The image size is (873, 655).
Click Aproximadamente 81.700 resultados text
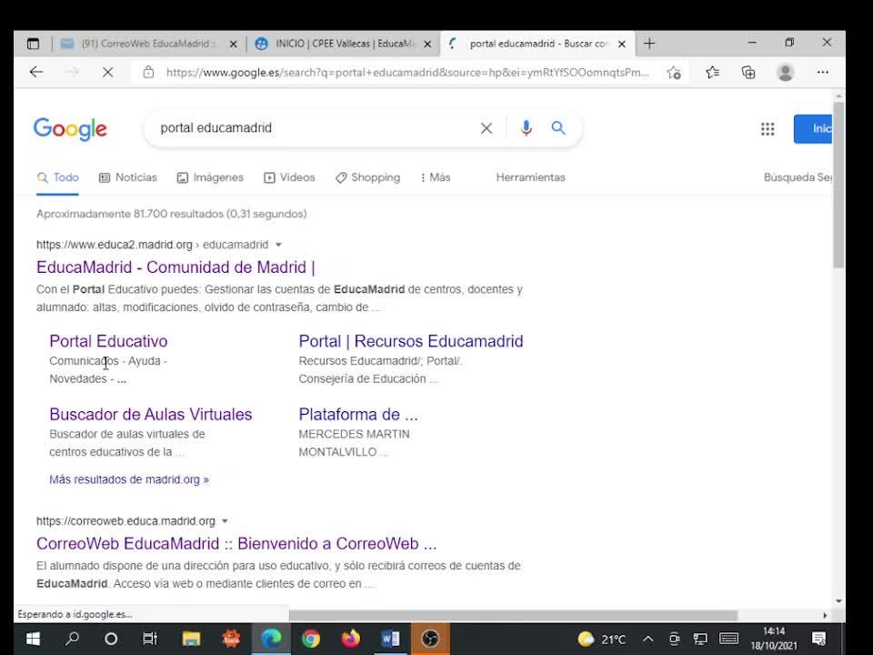[172, 214]
